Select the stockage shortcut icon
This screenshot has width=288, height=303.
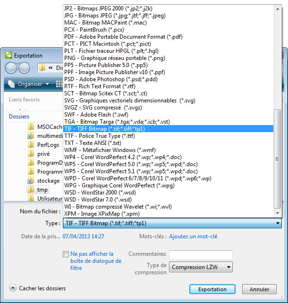coord(31,180)
